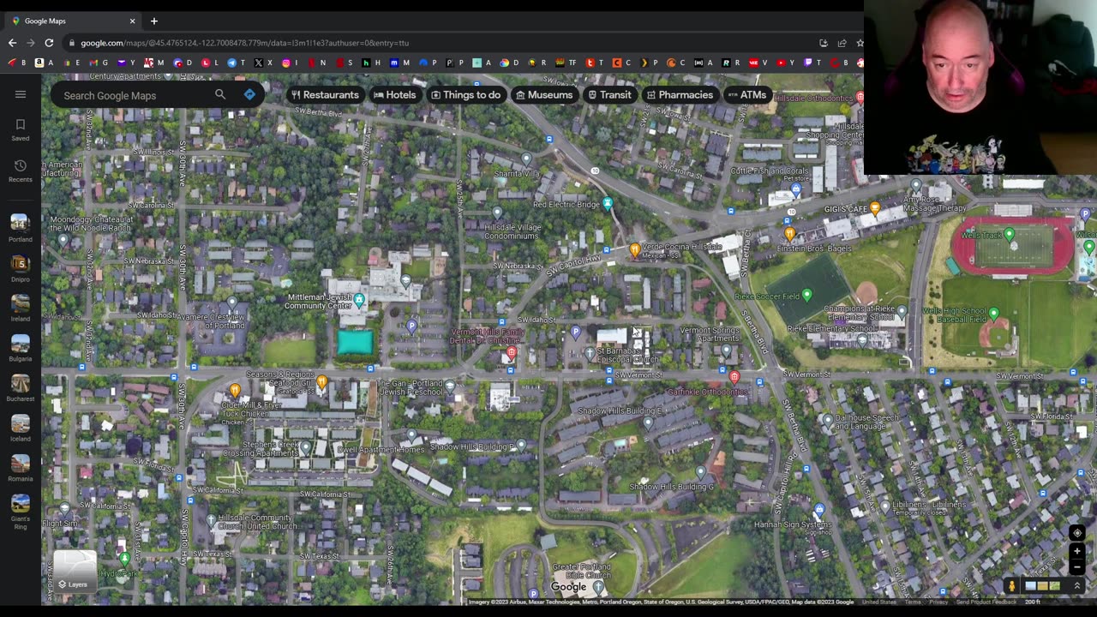The height and width of the screenshot is (617, 1097).
Task: Reload the page in Chrome
Action: (49, 43)
